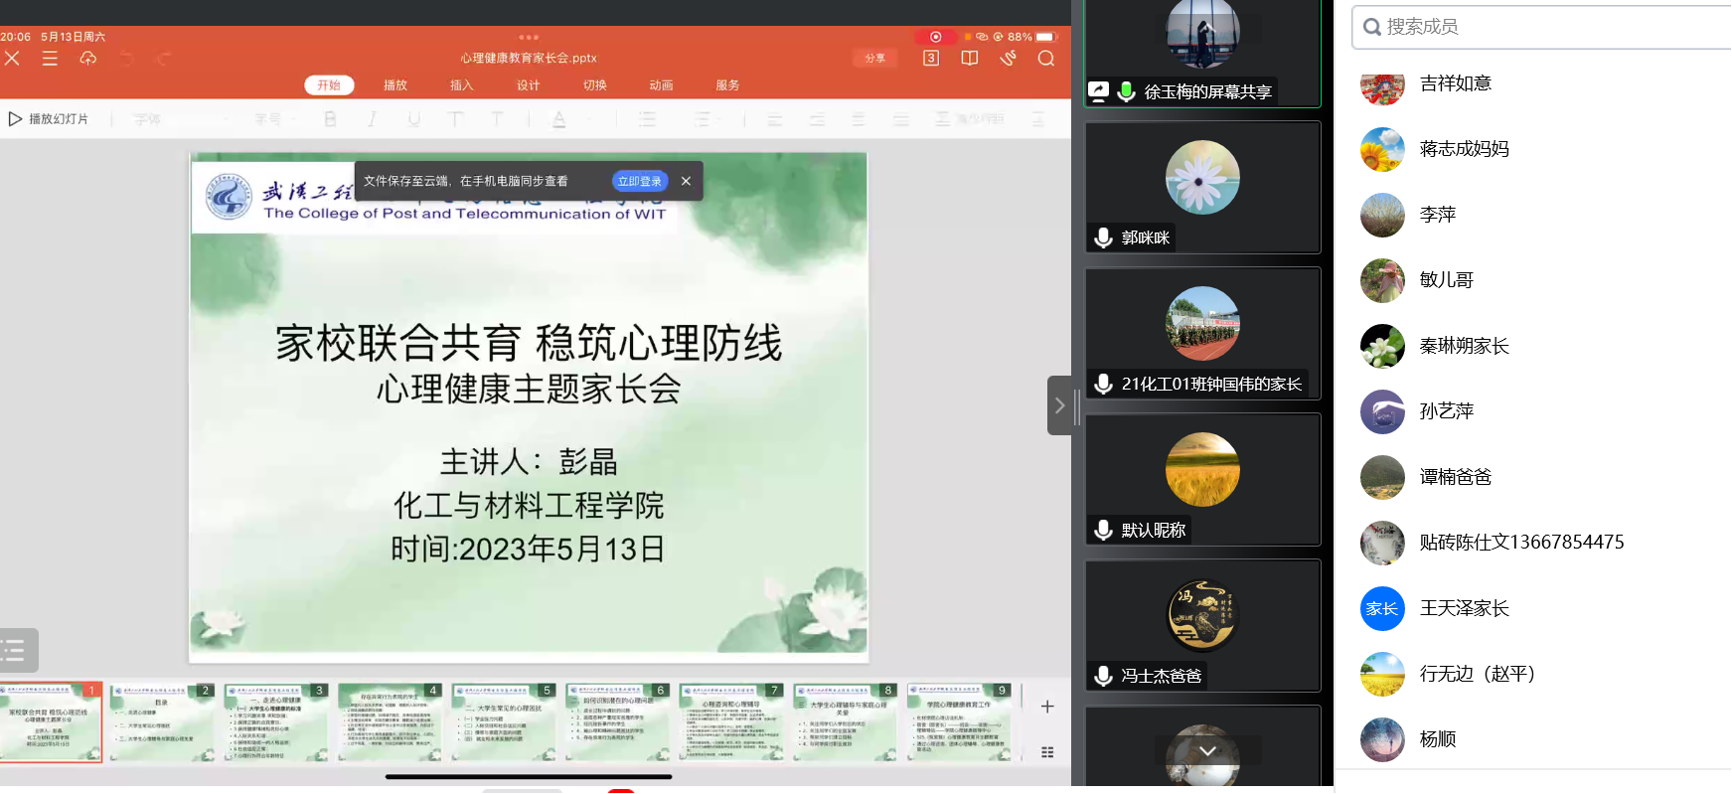Viewport: 1732px width, 794px height.
Task: Click the search magnifier icon in header
Action: click(1045, 59)
